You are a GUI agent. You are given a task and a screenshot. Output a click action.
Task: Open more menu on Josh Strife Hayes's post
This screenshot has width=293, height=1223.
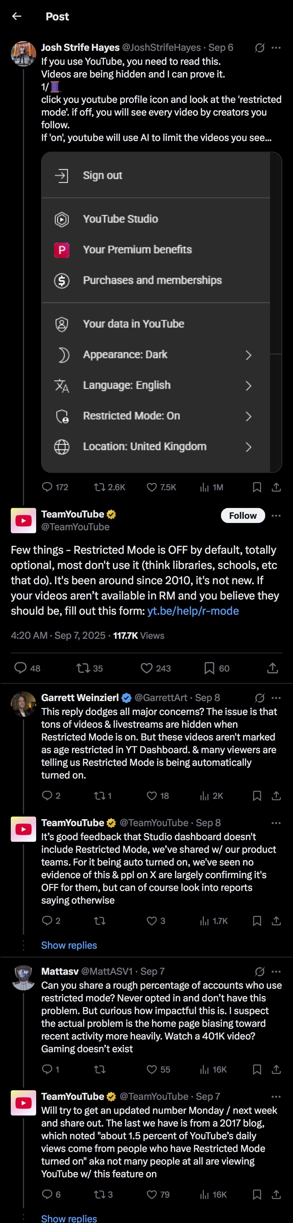pos(277,48)
